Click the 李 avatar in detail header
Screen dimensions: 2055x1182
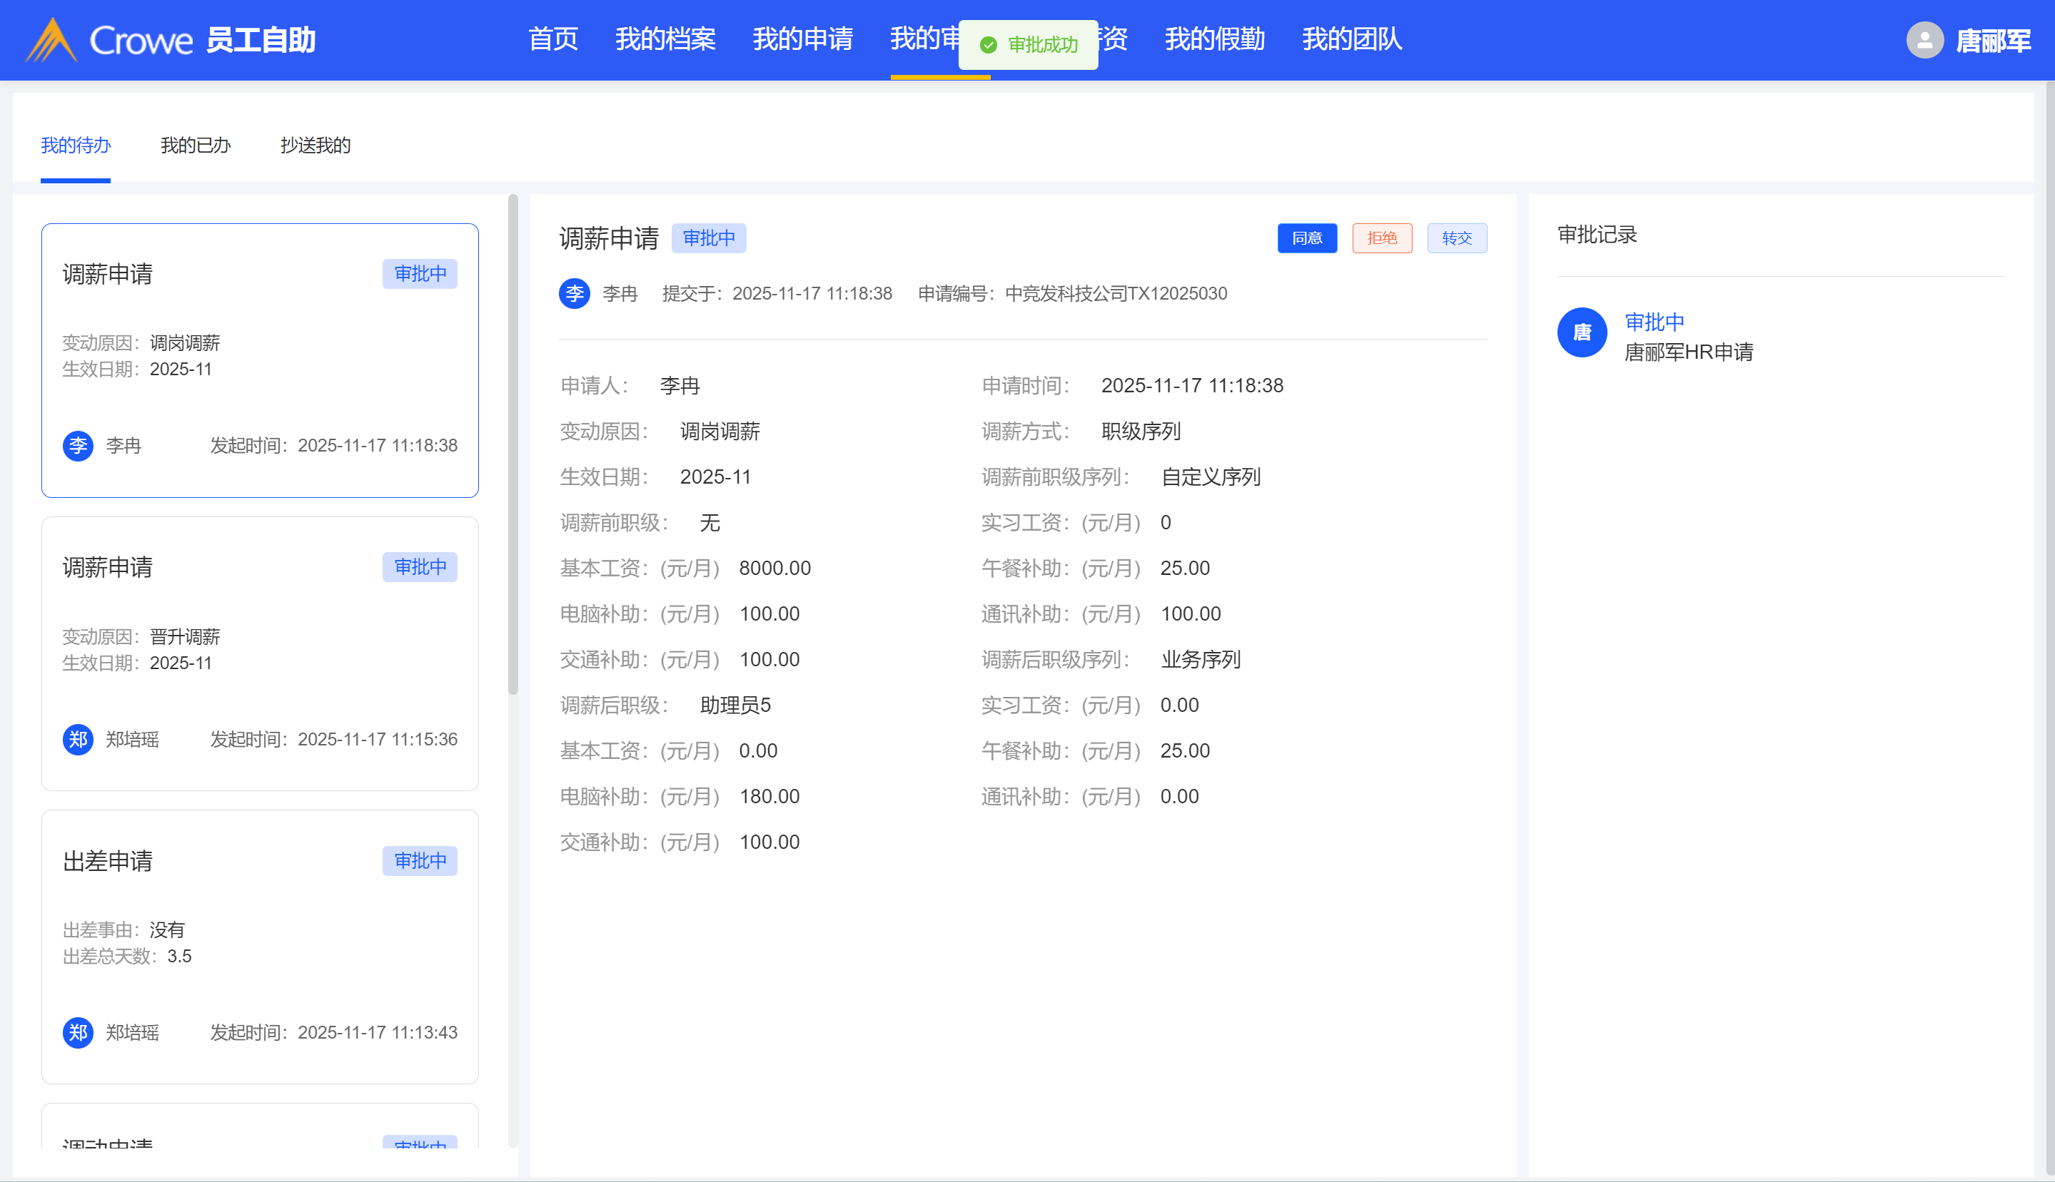(x=575, y=293)
